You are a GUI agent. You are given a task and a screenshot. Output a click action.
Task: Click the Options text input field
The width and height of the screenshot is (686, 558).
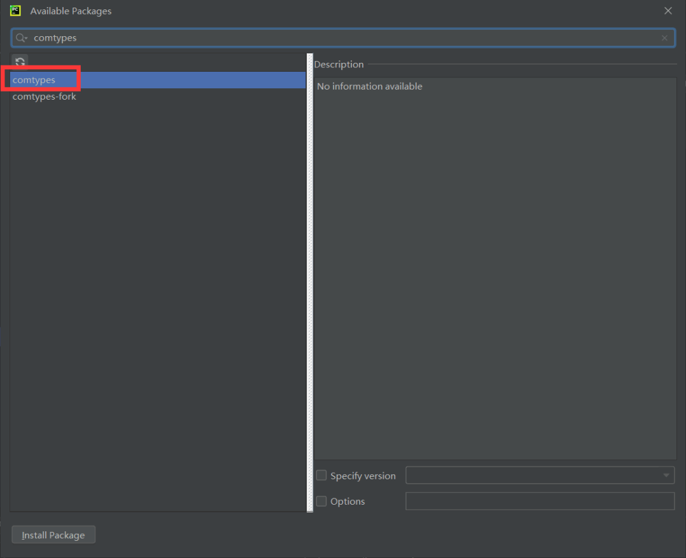(539, 501)
